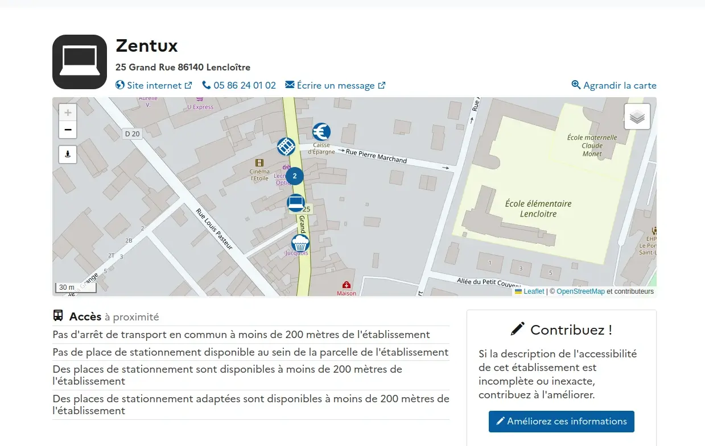
Task: Click the 'Des places de stationnement adaptées' row
Action: pyautogui.click(x=251, y=405)
